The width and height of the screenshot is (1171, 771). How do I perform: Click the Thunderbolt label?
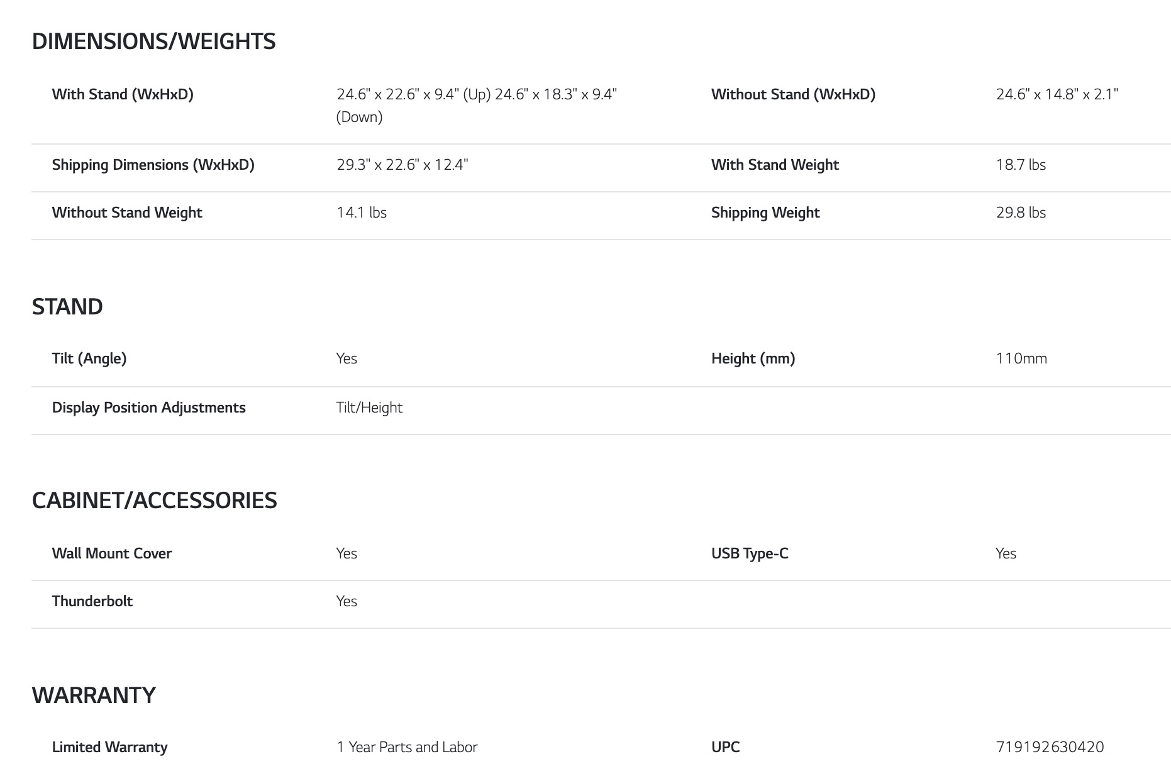[x=92, y=601]
